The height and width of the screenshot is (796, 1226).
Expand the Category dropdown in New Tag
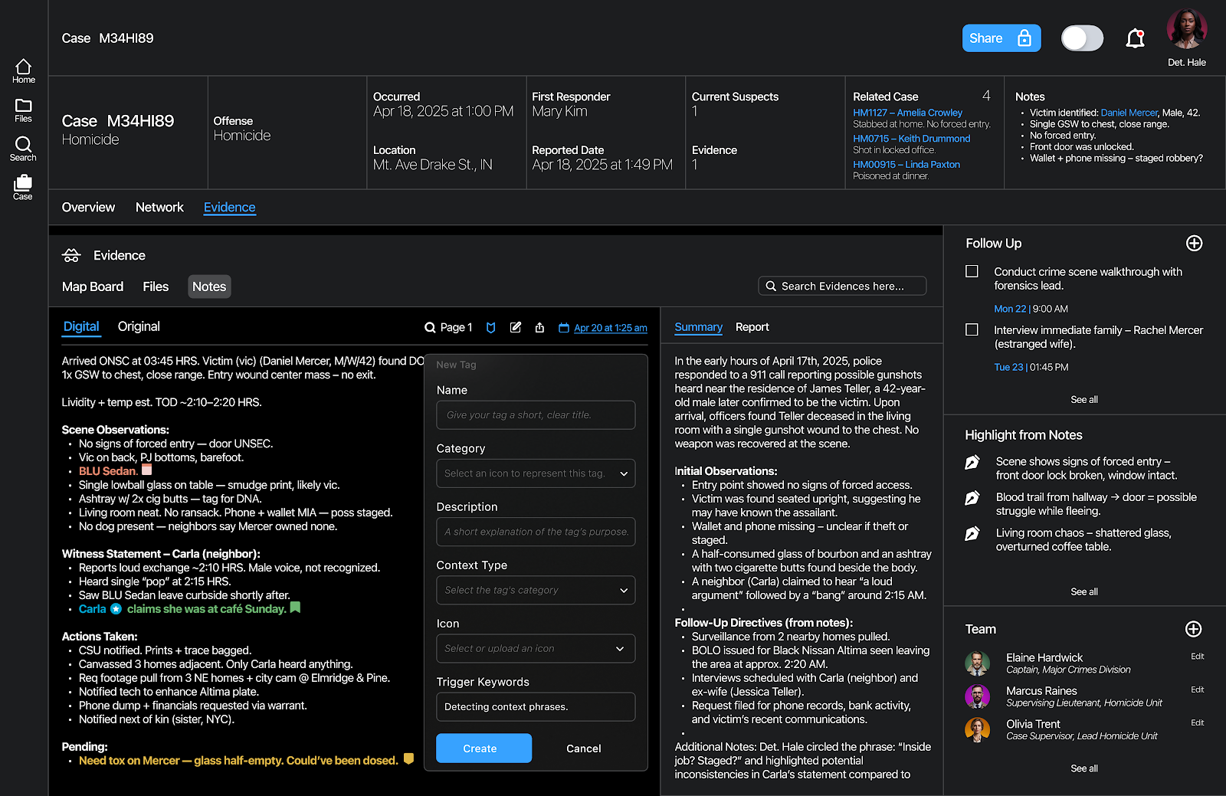point(536,473)
